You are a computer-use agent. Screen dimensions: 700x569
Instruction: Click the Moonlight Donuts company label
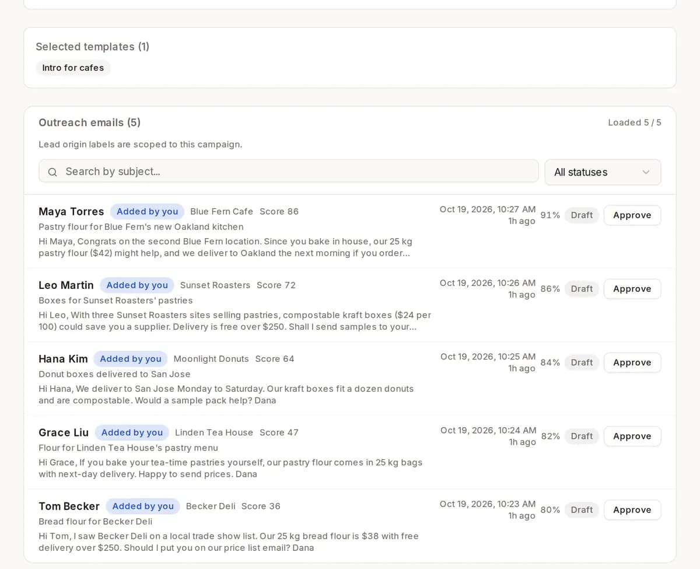point(211,358)
